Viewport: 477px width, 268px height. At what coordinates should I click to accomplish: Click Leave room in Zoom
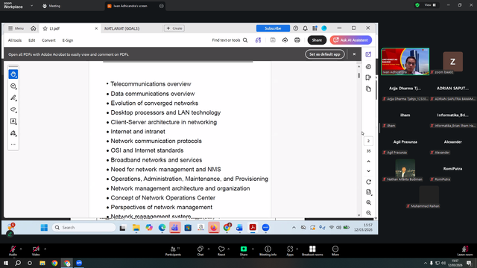[x=465, y=251]
